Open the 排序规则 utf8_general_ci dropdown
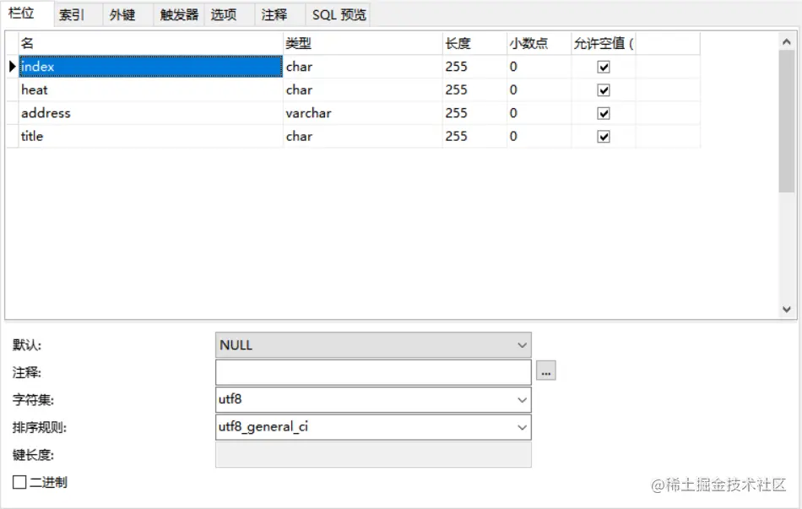 point(373,427)
